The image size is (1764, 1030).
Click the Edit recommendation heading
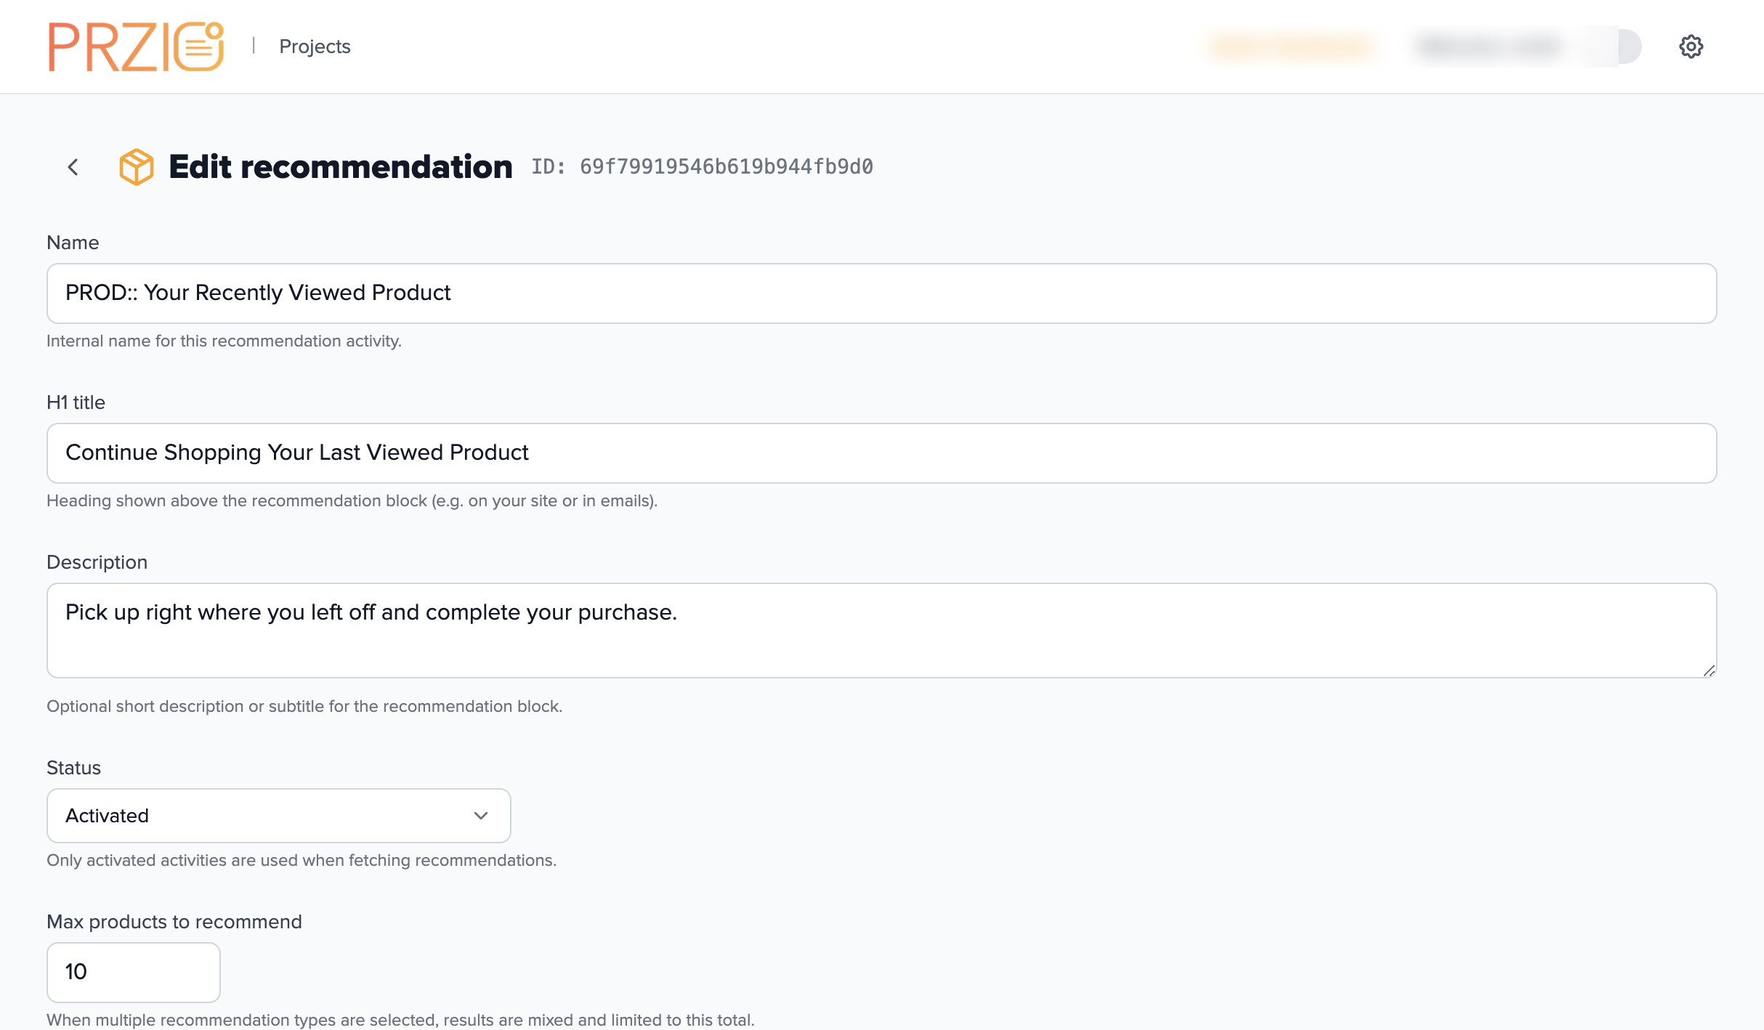click(341, 167)
